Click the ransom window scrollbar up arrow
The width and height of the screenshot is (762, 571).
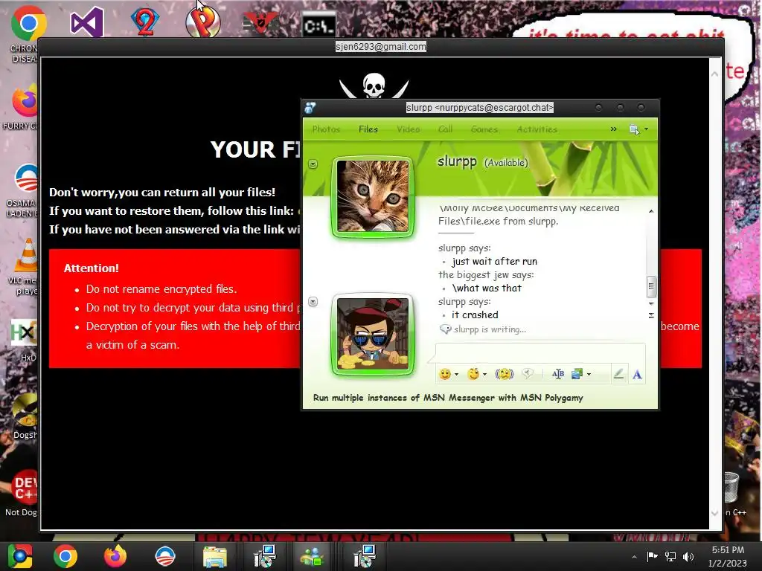[715, 74]
